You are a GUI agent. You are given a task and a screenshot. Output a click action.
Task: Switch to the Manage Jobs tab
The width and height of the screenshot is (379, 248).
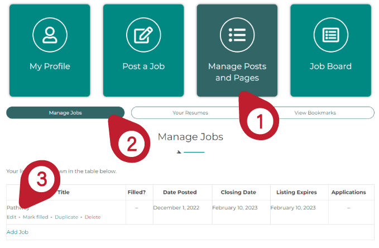click(x=65, y=113)
